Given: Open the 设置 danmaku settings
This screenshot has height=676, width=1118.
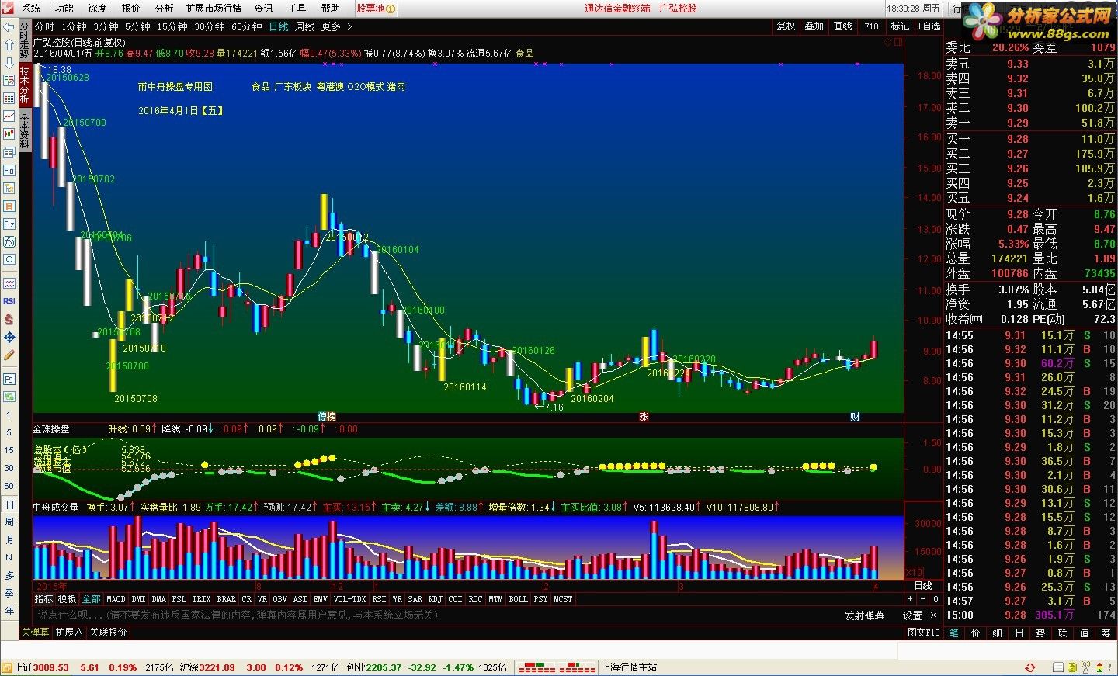Looking at the screenshot, I should (x=912, y=615).
